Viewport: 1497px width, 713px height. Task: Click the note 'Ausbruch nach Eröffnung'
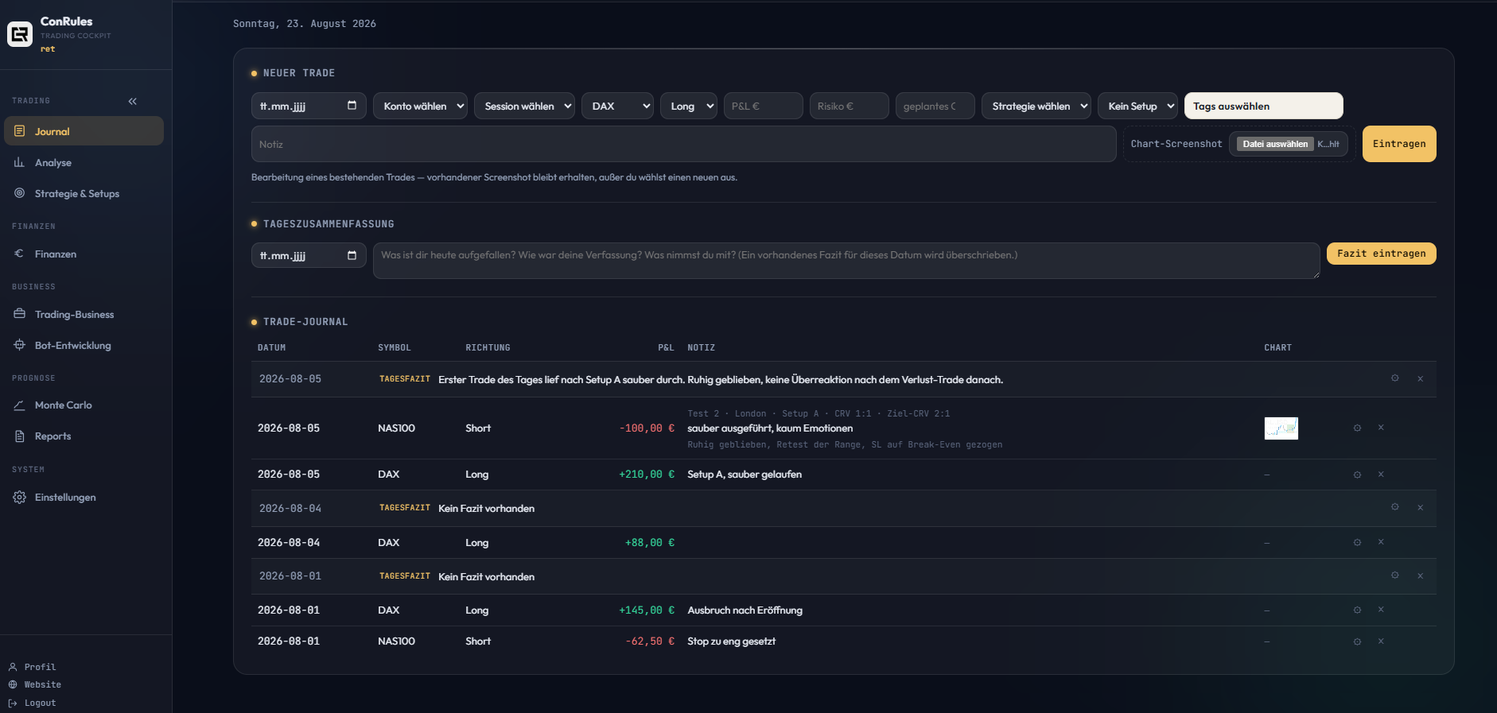[745, 610]
